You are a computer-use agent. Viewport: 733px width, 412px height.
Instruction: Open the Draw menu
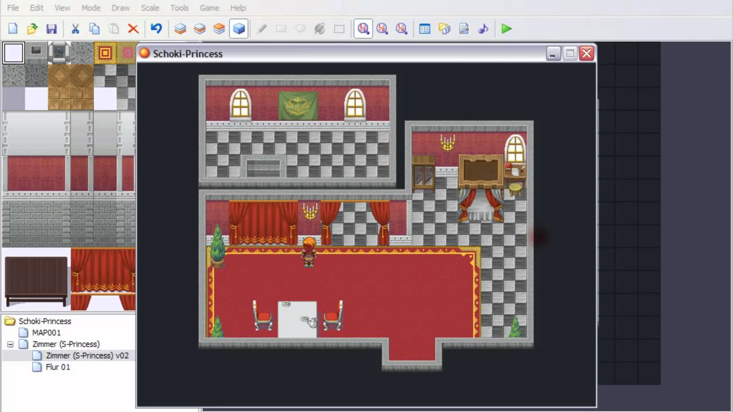[x=120, y=8]
